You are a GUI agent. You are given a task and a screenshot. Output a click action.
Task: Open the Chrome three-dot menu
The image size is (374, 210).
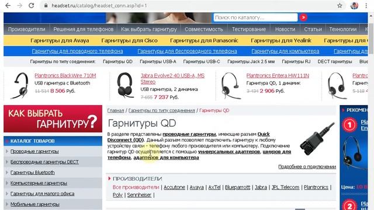click(366, 5)
